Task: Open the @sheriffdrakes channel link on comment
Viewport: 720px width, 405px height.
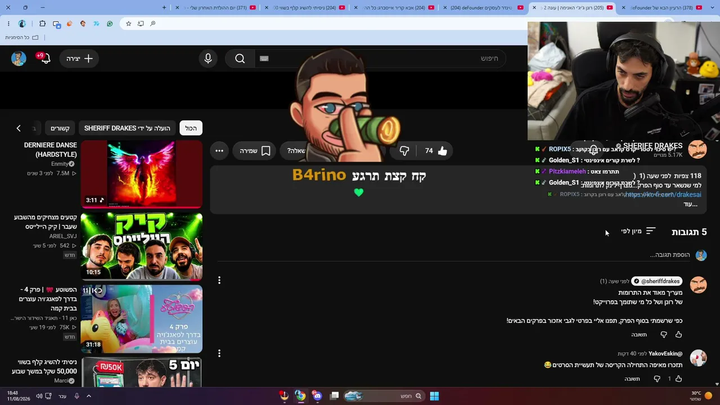Action: (657, 281)
